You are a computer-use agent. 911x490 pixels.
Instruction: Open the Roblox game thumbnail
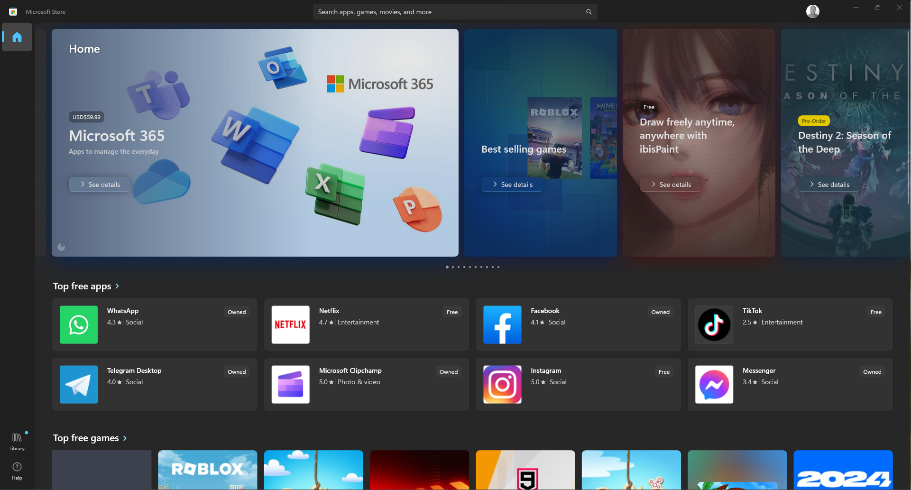click(x=208, y=470)
